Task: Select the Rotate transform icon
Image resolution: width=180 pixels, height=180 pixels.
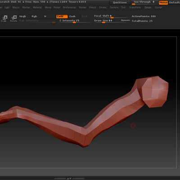Action: point(13,18)
